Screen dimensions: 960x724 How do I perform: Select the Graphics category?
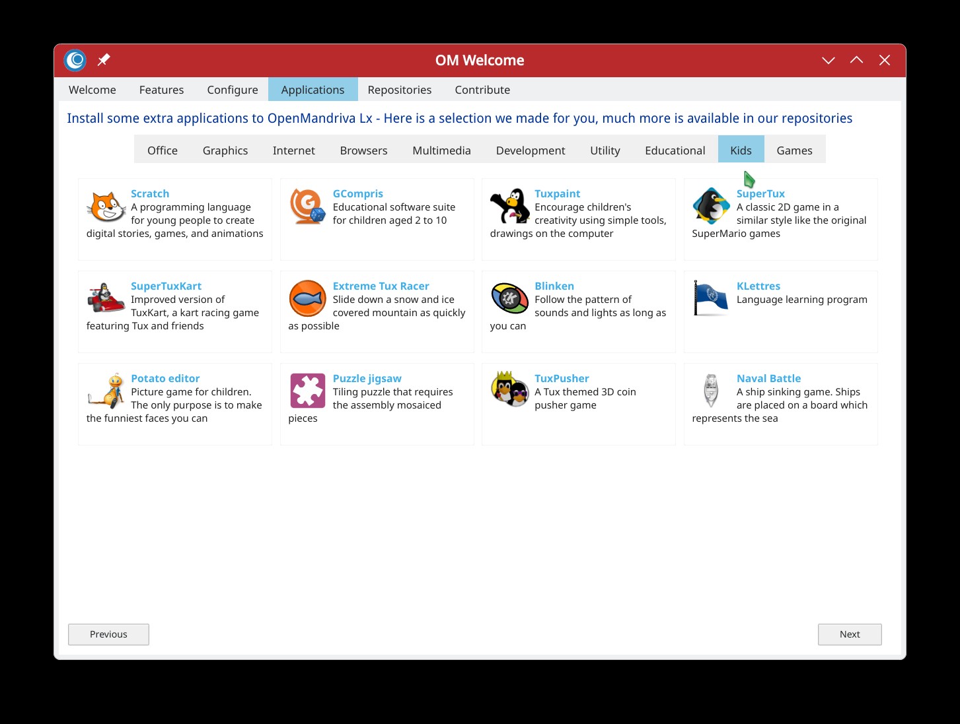(x=225, y=150)
